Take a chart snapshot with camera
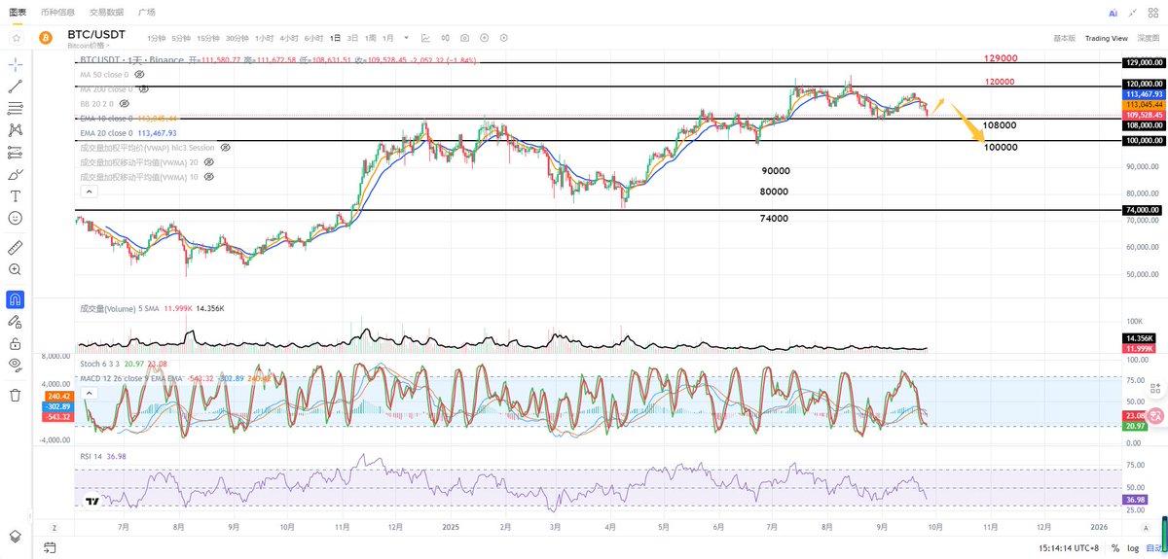Viewport: 1168px width, 559px height. pyautogui.click(x=464, y=38)
